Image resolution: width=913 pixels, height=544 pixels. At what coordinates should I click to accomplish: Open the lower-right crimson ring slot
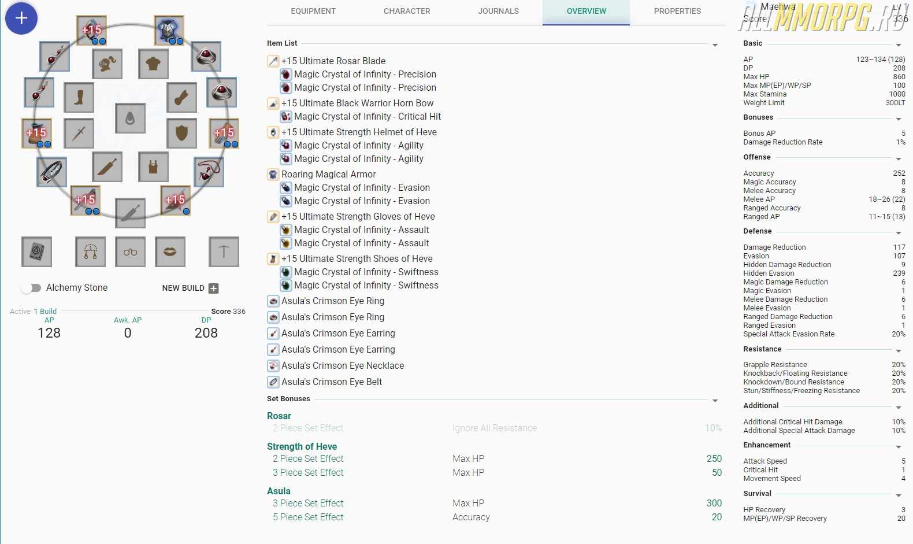(x=222, y=92)
